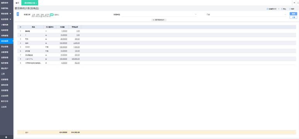
Task: Open 库存管理 in the sidebar menu
Action: pos(5,41)
